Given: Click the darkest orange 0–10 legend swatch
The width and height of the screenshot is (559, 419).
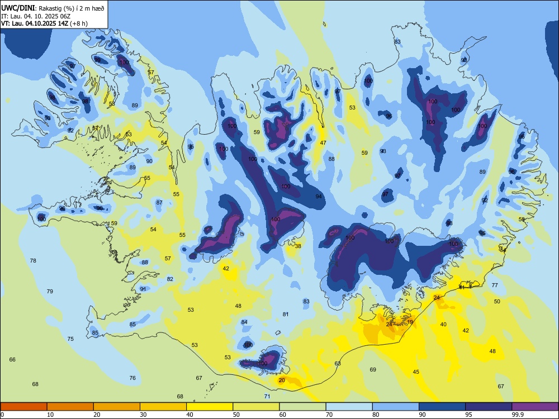Looking at the screenshot, I should pos(23,407).
